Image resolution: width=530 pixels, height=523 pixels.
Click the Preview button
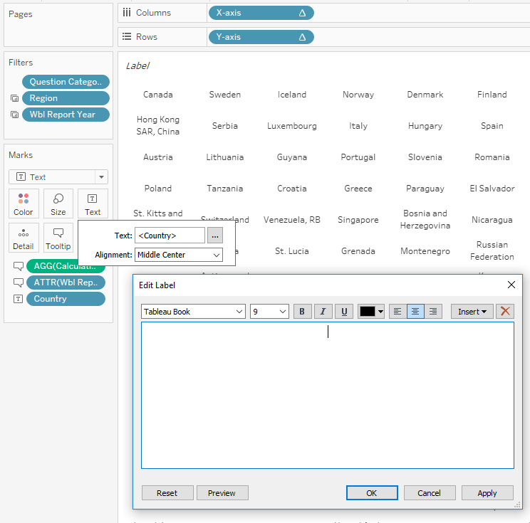(x=222, y=492)
